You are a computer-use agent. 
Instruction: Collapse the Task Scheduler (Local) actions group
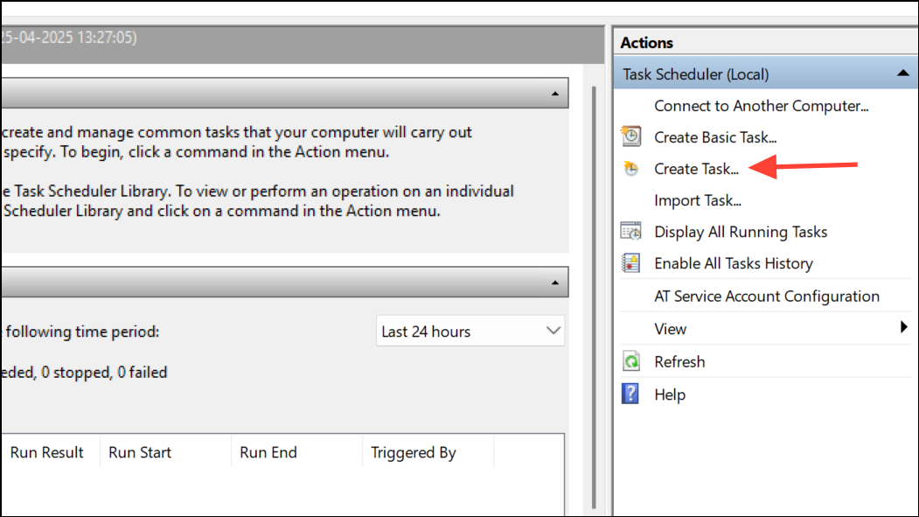pos(902,73)
